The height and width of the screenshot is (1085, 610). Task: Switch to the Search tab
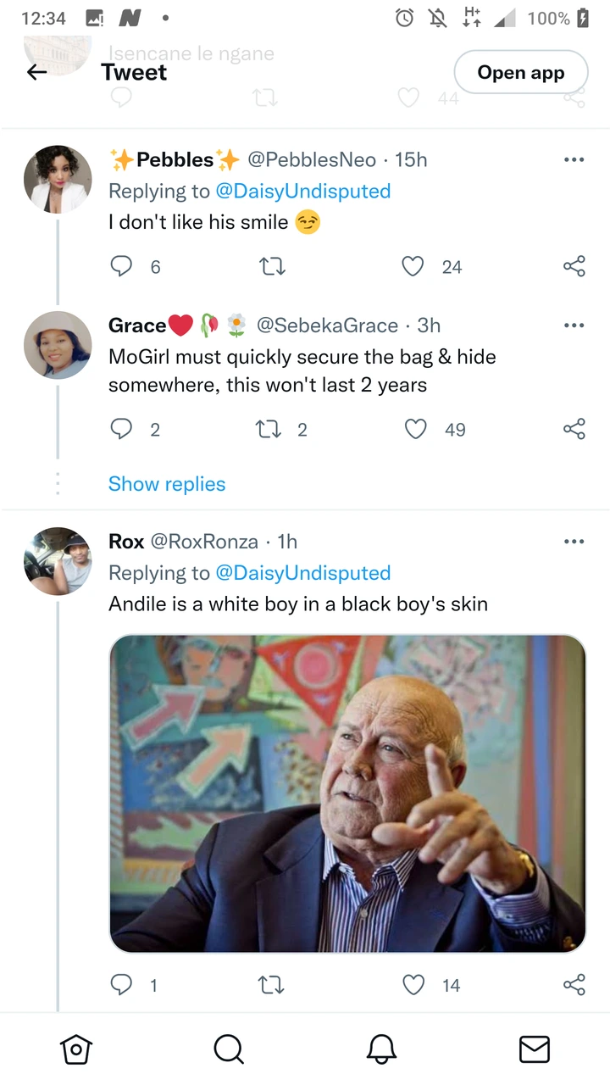229,1049
